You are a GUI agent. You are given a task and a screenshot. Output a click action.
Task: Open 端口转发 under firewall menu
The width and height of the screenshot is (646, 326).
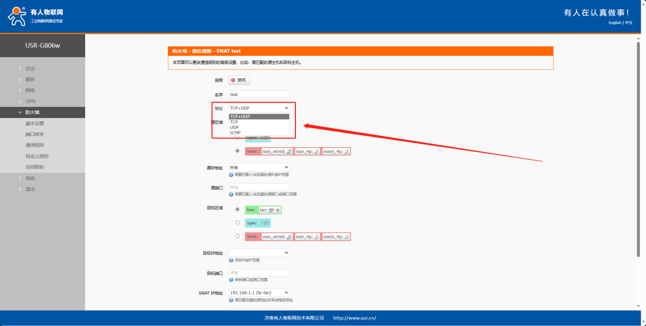click(35, 134)
